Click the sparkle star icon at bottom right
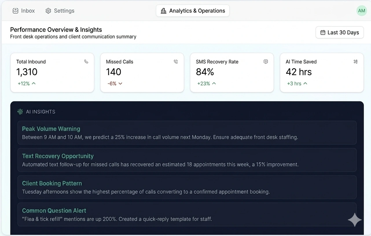The width and height of the screenshot is (371, 236). (x=355, y=220)
